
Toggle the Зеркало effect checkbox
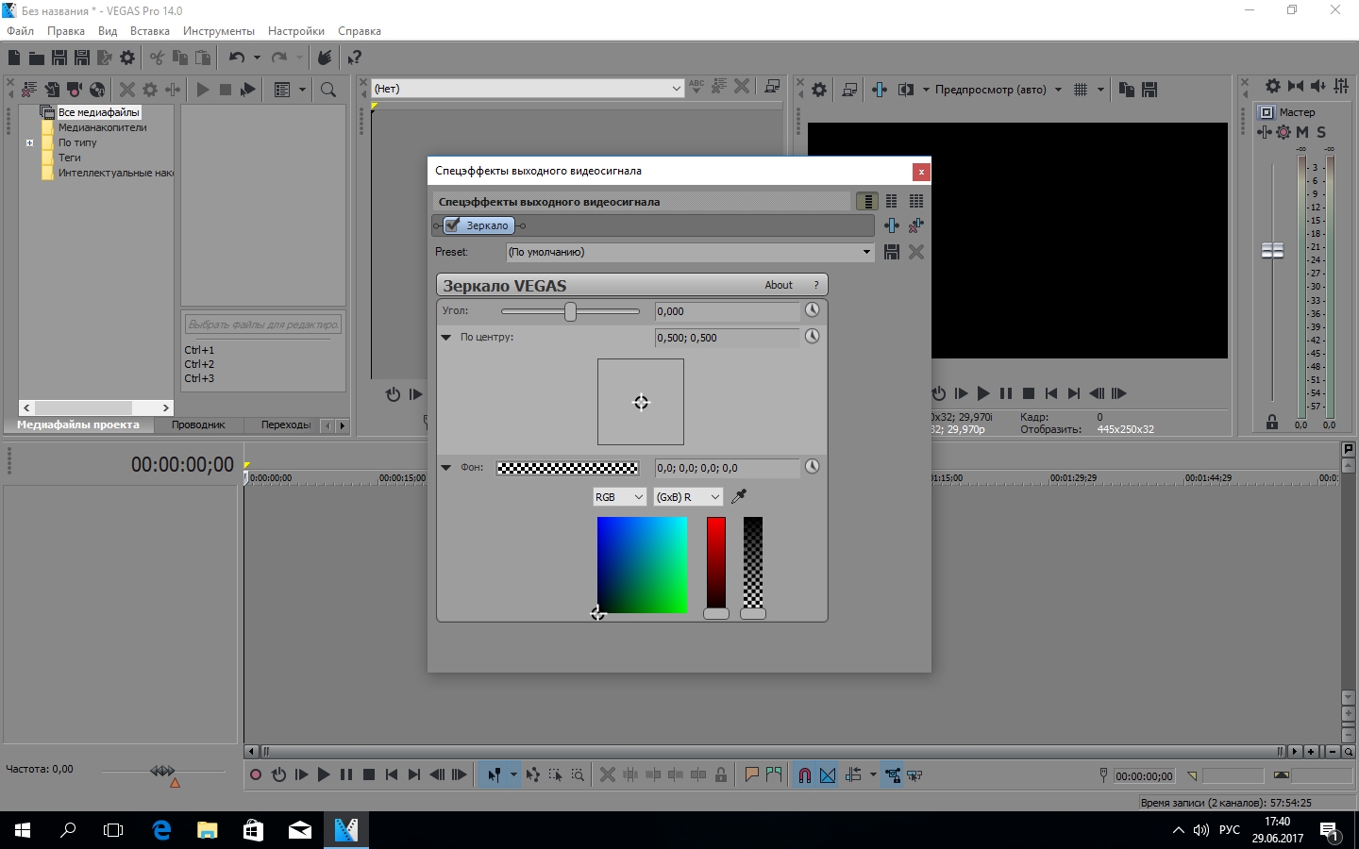(x=452, y=225)
